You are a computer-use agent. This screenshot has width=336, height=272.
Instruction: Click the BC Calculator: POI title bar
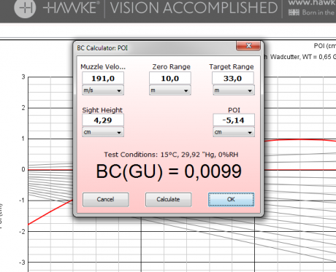pos(156,47)
